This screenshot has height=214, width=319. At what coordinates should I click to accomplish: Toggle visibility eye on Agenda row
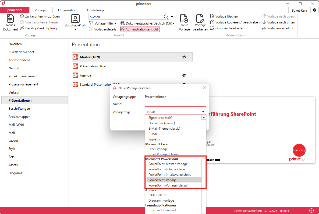(x=184, y=75)
